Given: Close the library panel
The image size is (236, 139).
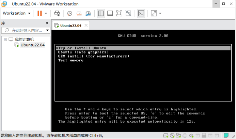Looking at the screenshot, I should (47, 23).
